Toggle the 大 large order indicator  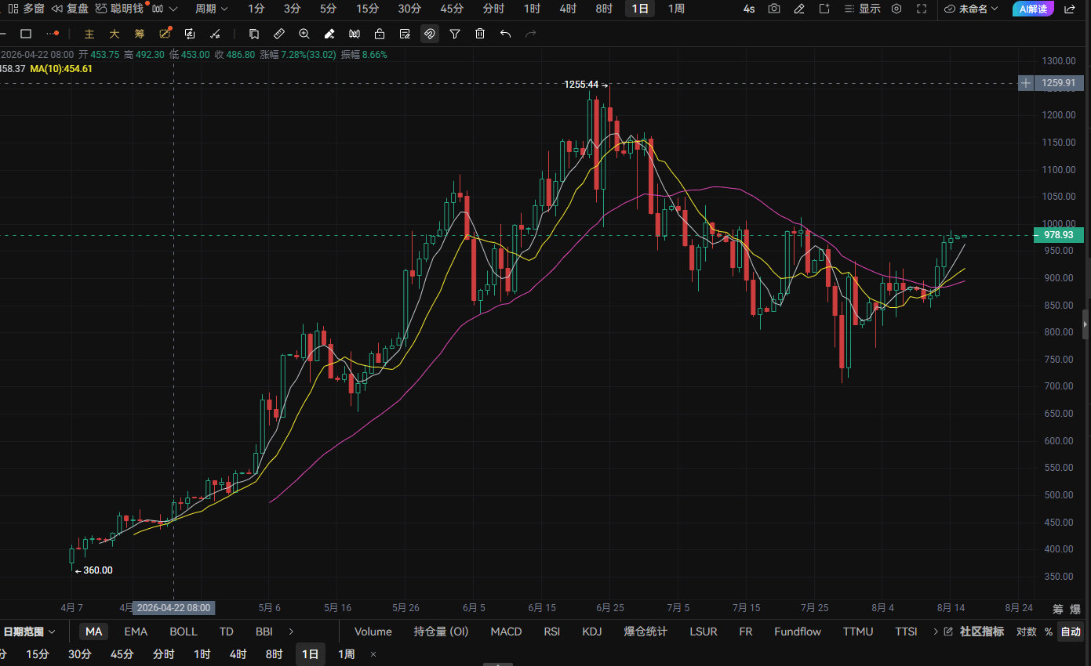pos(115,34)
